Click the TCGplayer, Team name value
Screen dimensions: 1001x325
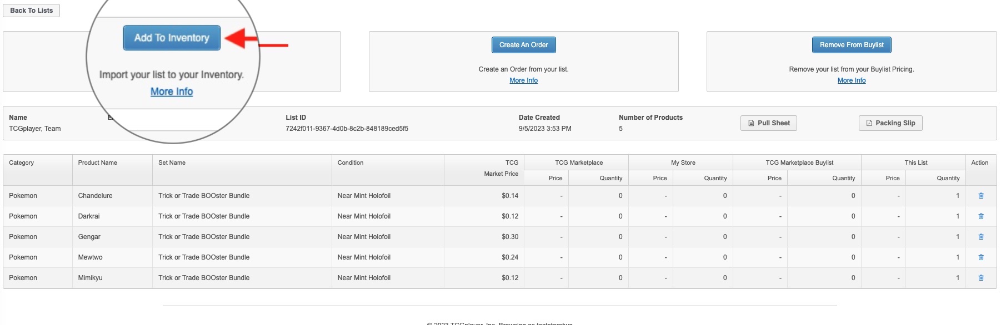point(35,129)
